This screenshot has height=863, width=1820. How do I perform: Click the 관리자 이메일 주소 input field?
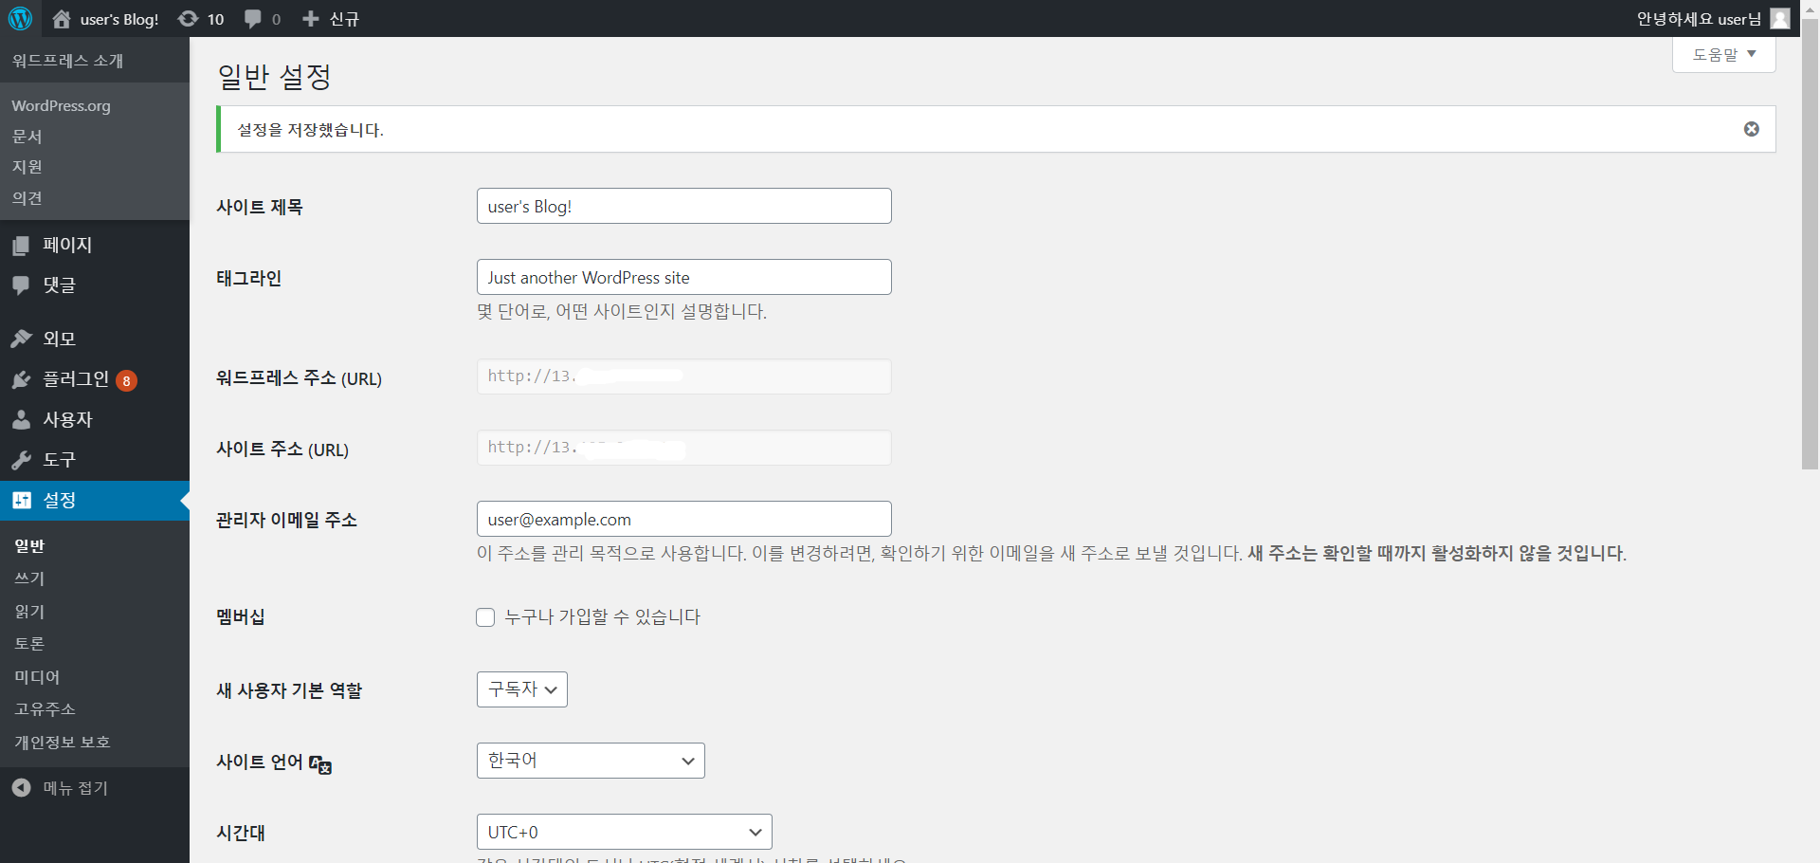click(683, 519)
